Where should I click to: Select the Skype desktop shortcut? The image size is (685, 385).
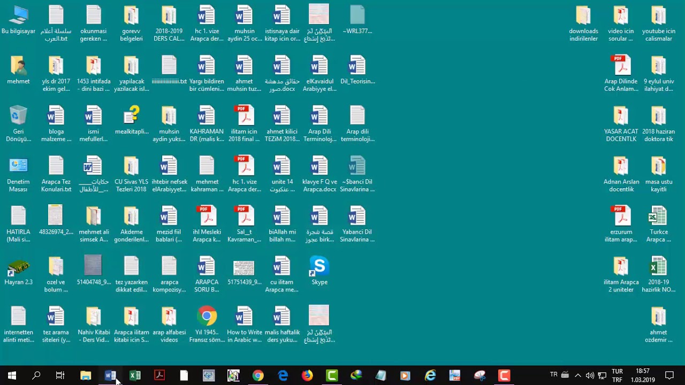click(319, 272)
